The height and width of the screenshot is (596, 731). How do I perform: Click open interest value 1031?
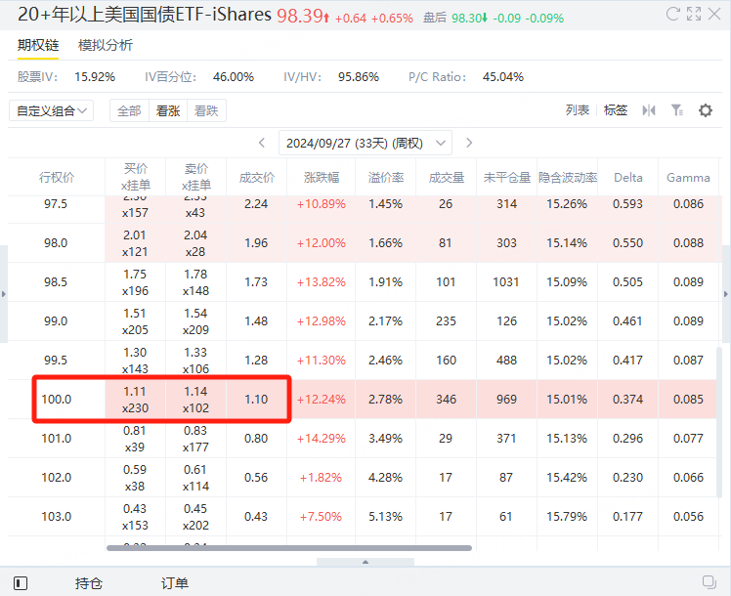(506, 282)
